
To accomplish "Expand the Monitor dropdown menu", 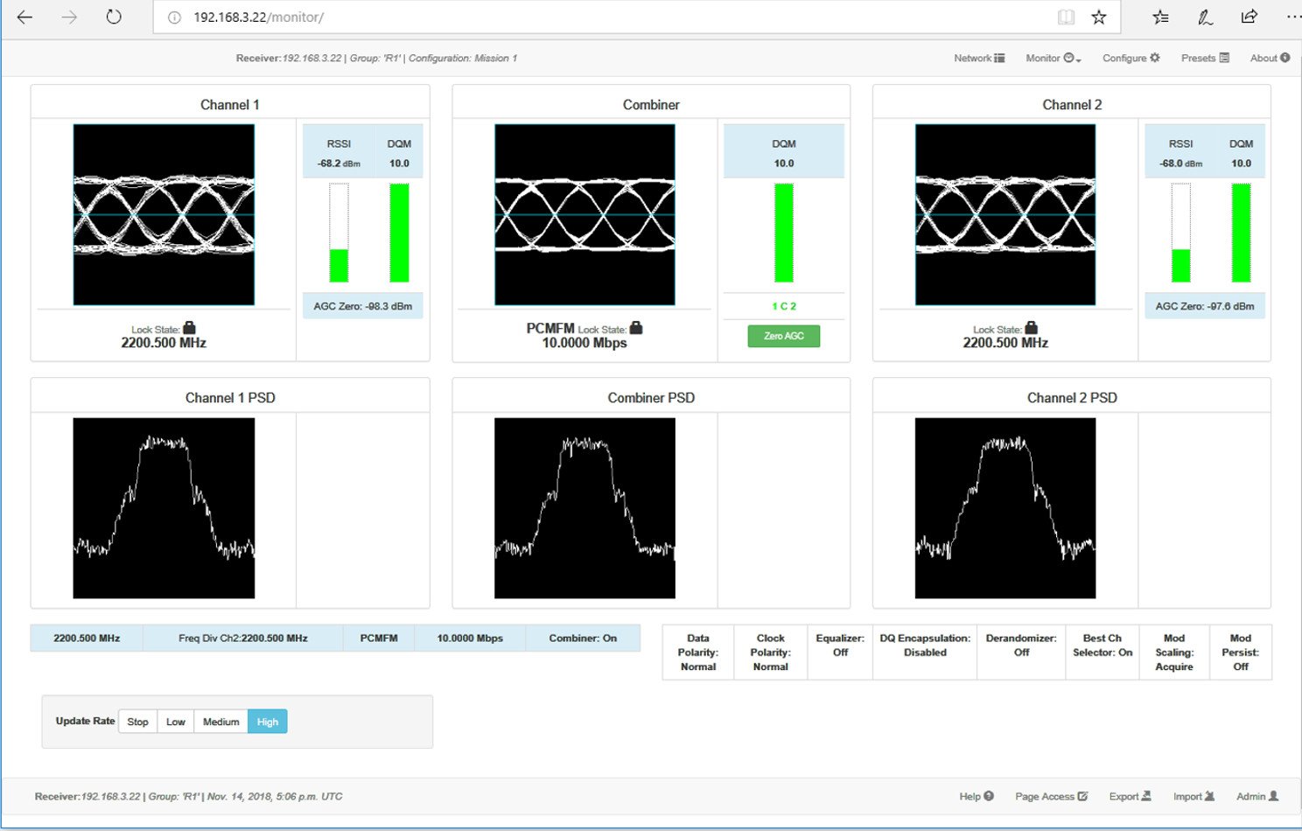I will [x=1053, y=58].
